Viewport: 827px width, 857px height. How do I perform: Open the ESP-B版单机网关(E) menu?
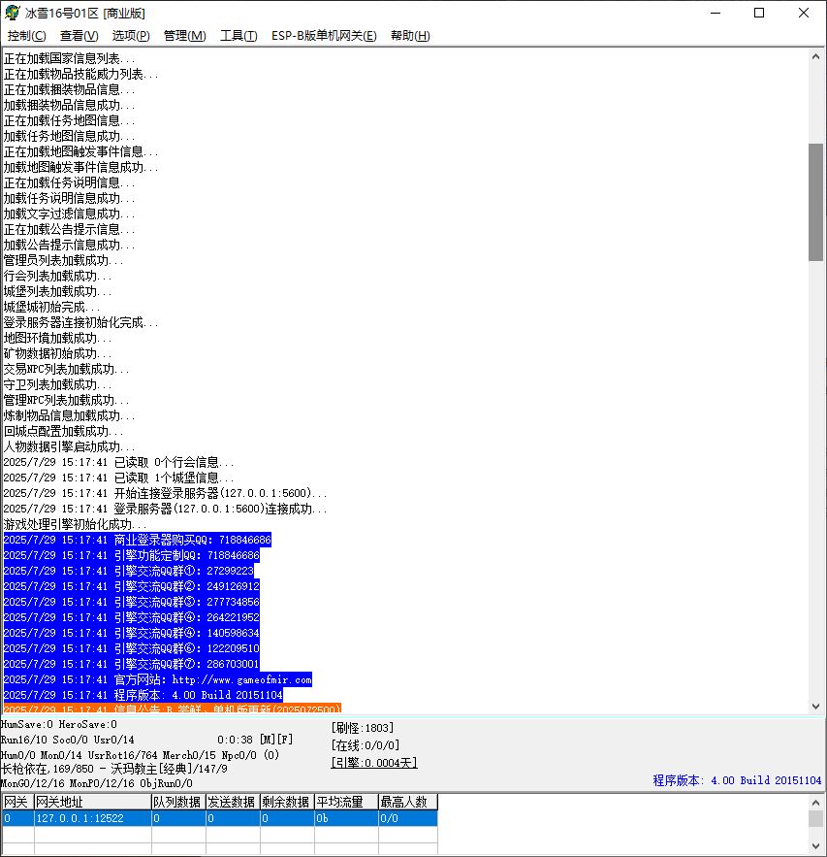(x=324, y=36)
